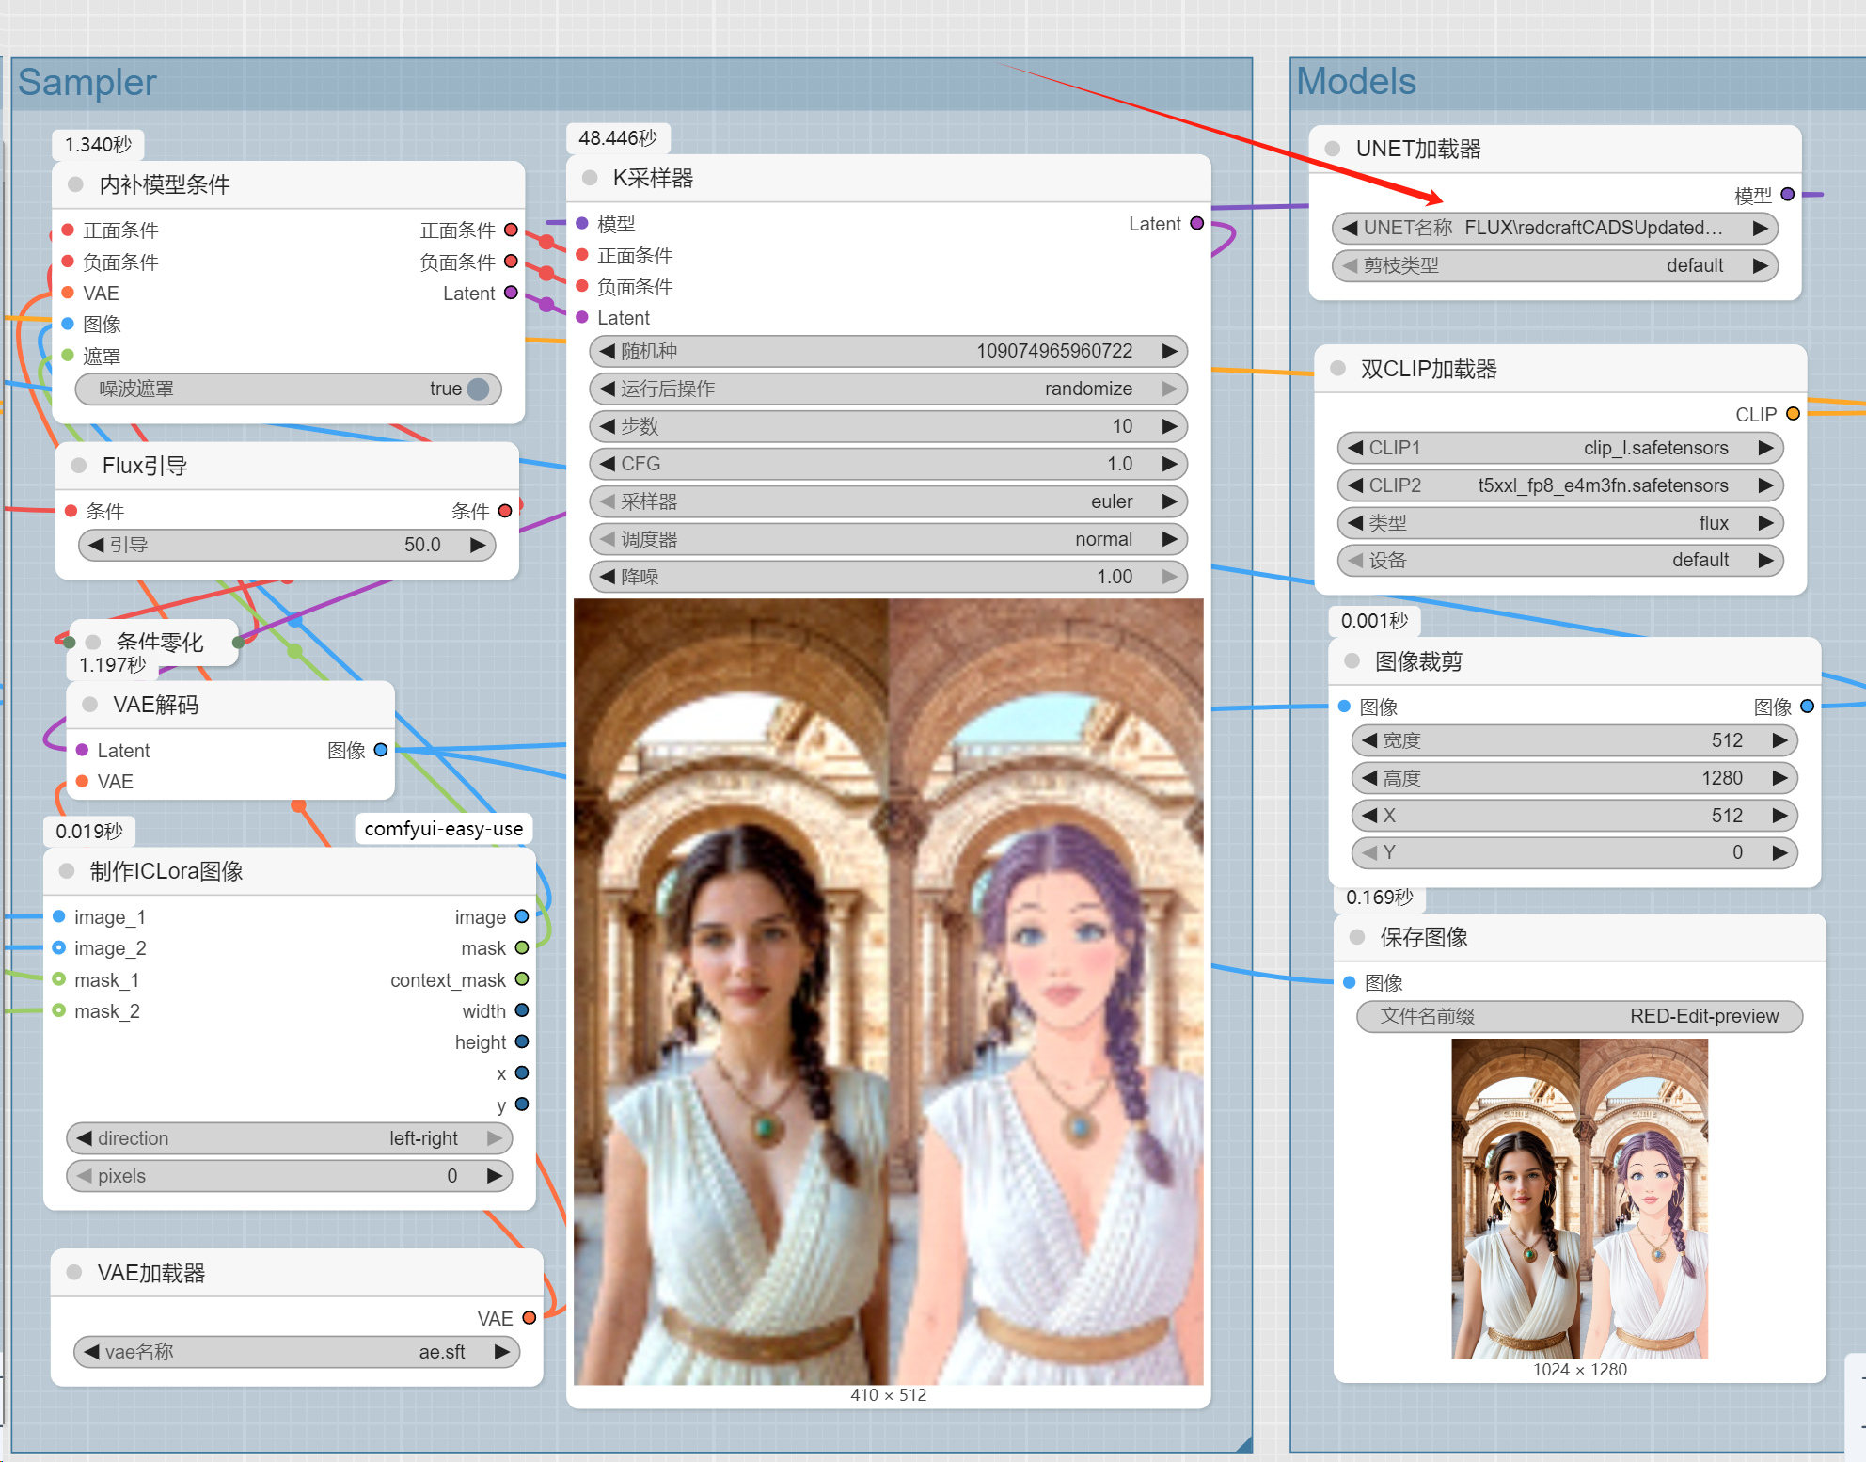Open the 调度器 normal scheduler dropdown
This screenshot has height=1462, width=1866.
[x=887, y=539]
